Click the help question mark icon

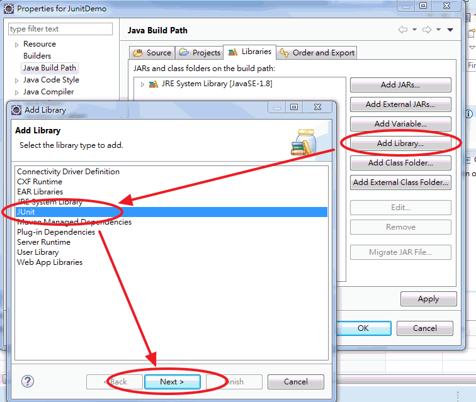pos(28,381)
